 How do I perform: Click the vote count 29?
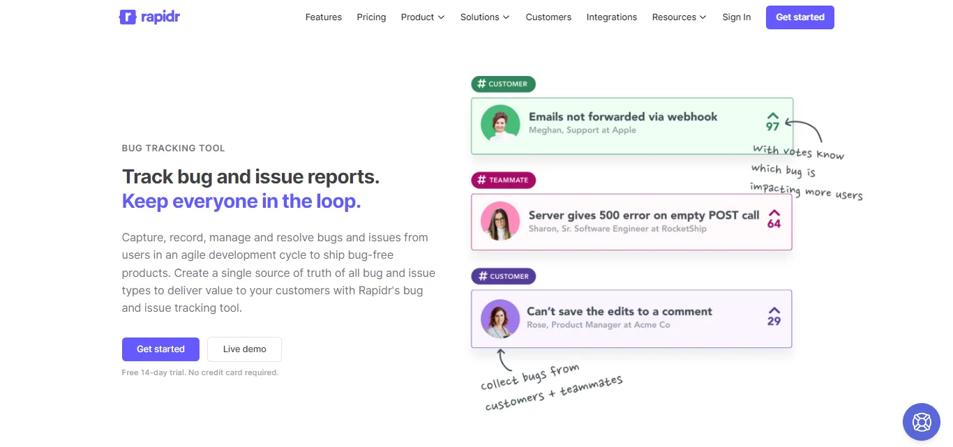[774, 321]
